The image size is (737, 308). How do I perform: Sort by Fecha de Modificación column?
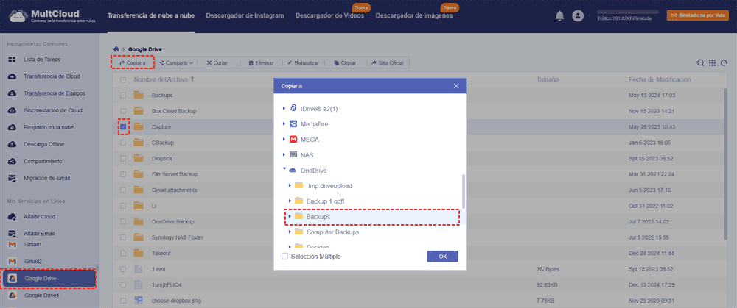coord(660,79)
